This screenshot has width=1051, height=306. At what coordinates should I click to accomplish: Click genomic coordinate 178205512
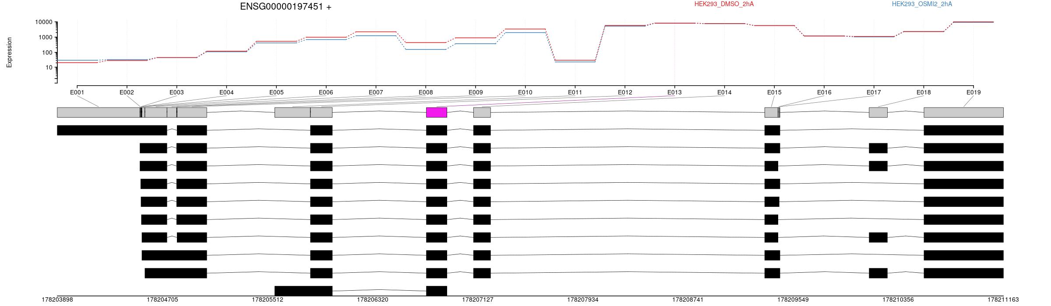pyautogui.click(x=268, y=300)
